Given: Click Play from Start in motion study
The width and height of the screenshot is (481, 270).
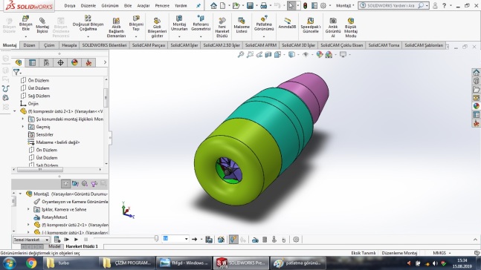Looking at the screenshot, I should click(x=67, y=240).
